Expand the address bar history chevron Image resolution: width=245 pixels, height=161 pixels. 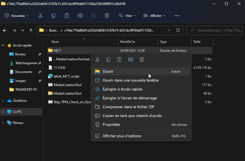click(x=169, y=30)
